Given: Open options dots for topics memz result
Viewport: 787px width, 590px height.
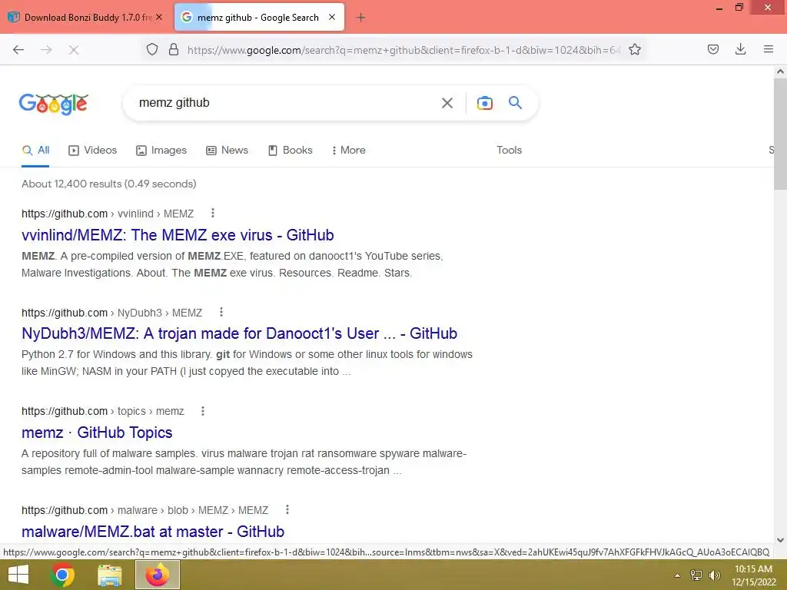Looking at the screenshot, I should tap(203, 411).
